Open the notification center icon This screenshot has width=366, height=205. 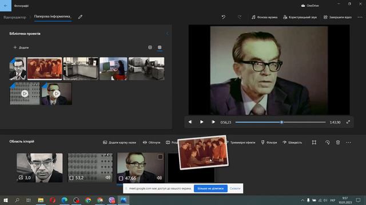point(359,200)
